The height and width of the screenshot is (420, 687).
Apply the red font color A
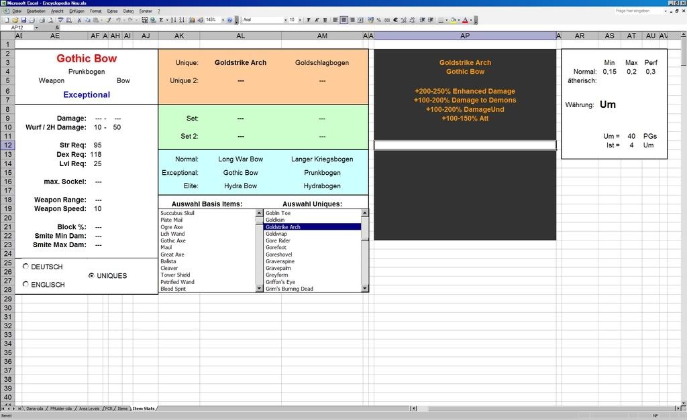point(466,19)
